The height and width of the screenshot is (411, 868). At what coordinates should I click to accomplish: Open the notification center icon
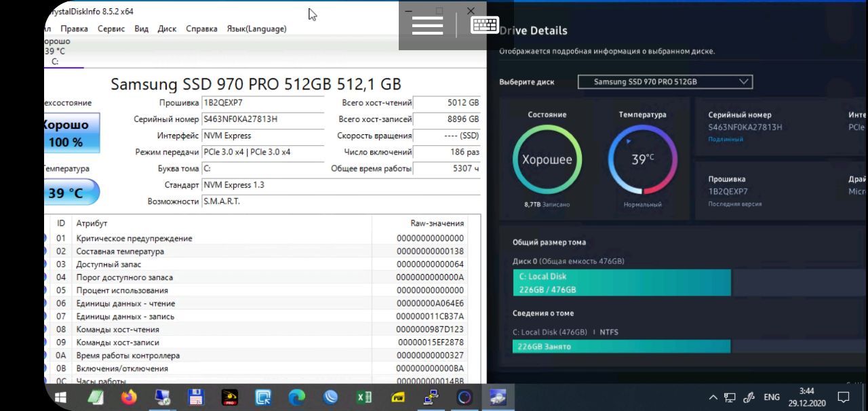click(x=844, y=397)
